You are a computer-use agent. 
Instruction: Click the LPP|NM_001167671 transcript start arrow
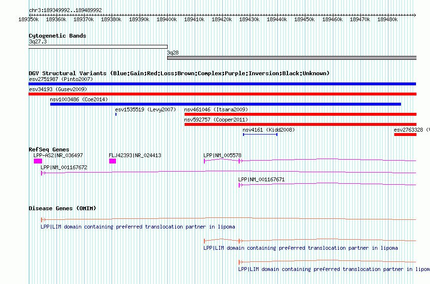241,185
